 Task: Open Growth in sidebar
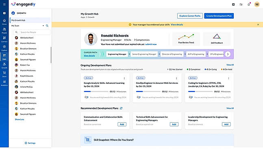4,66
